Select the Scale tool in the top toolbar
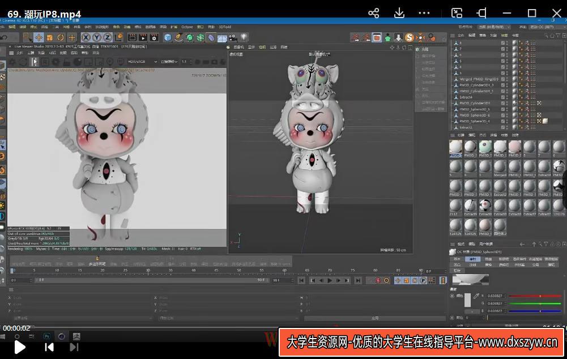The image size is (567, 359). click(x=49, y=37)
